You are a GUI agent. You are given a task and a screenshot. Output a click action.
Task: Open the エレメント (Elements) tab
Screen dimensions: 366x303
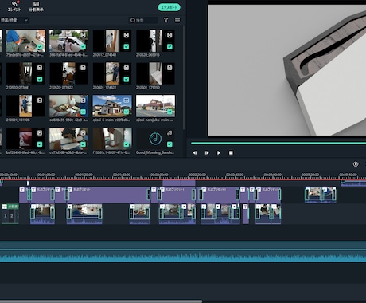pos(14,6)
